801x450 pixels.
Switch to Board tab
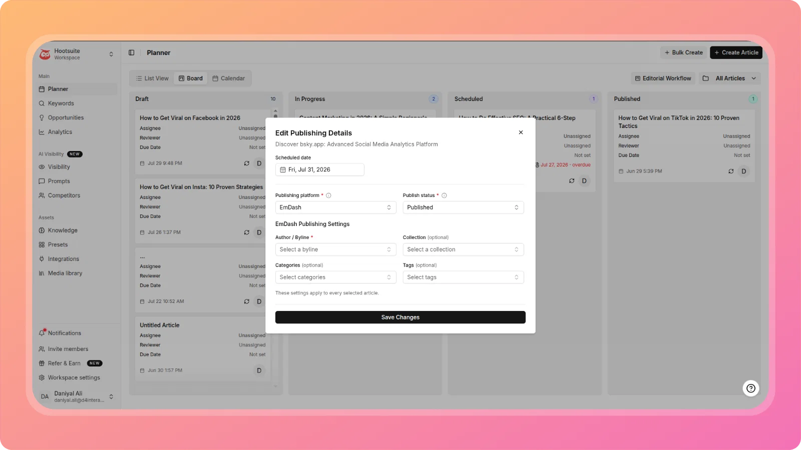pos(191,78)
